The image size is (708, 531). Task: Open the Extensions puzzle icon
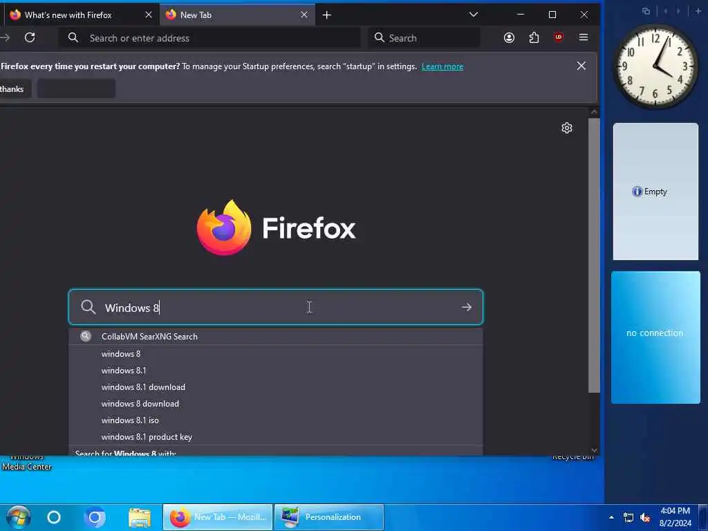coord(534,37)
